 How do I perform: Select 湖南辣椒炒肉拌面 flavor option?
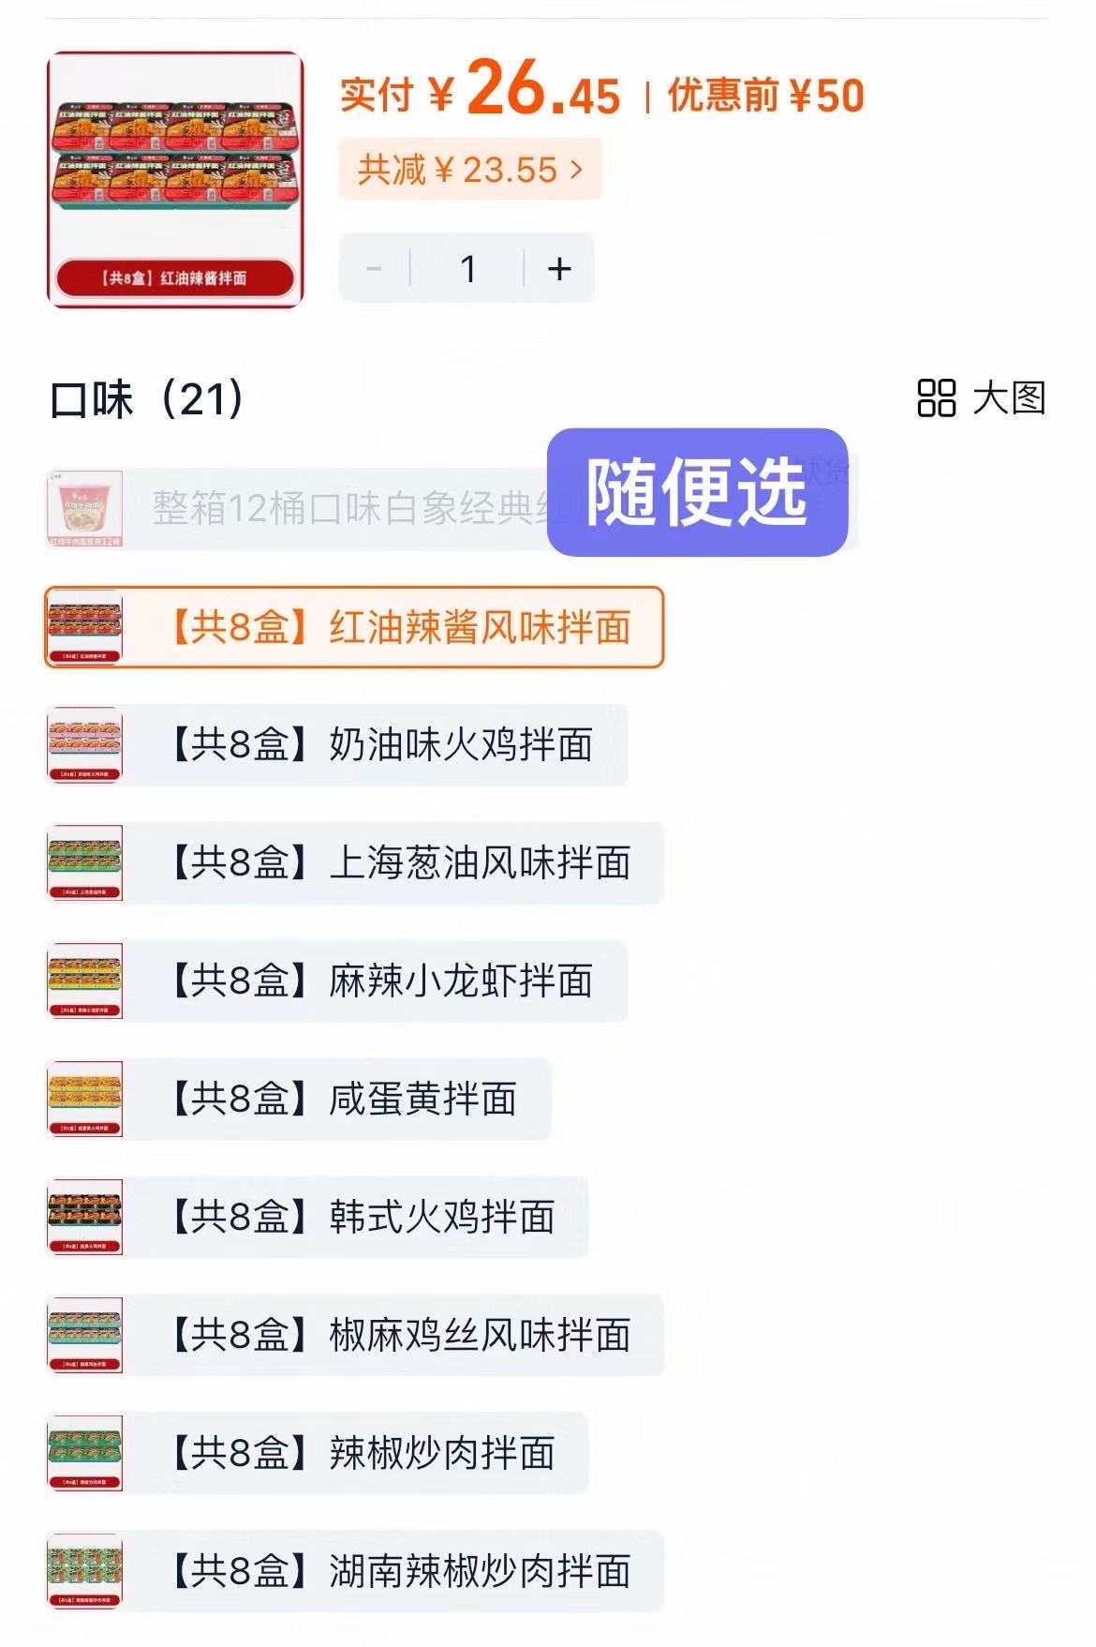[x=354, y=1572]
